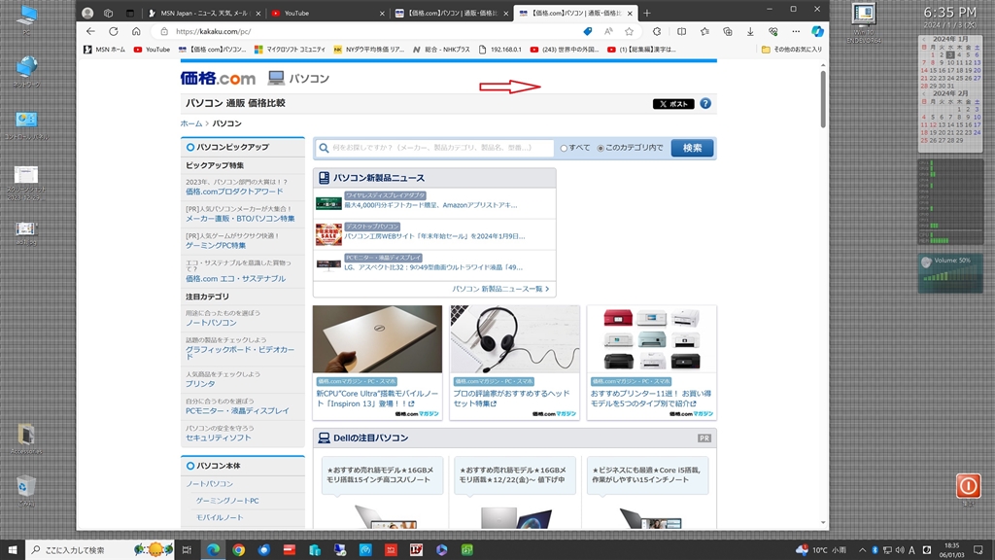
Task: Click the browser address bar URL
Action: pyautogui.click(x=213, y=31)
